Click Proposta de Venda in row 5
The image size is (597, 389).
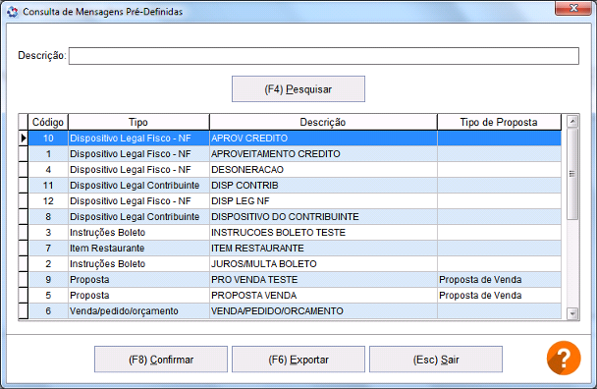(499, 296)
